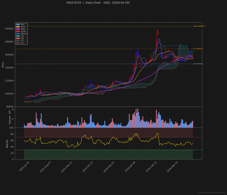Screen dimensions: 227x195
Task: Click the RSI axis label 60
Action: tap(12, 140)
